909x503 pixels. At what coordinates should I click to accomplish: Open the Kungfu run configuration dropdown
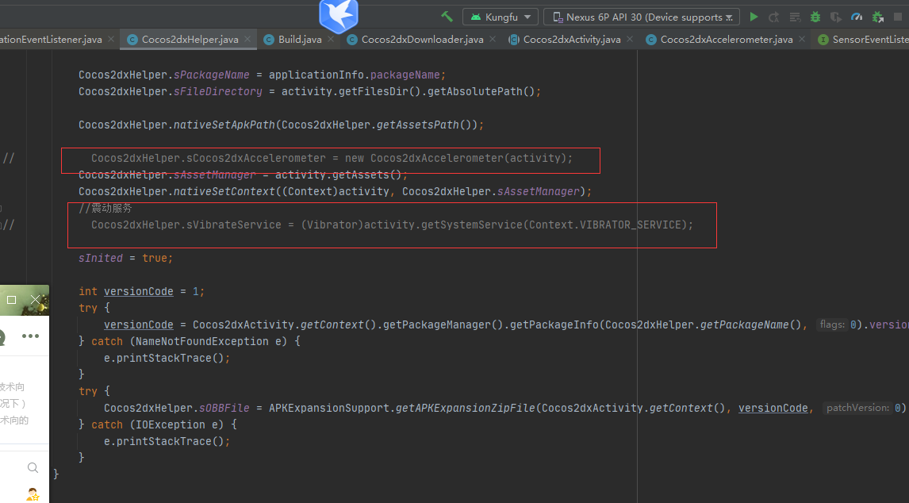(501, 17)
